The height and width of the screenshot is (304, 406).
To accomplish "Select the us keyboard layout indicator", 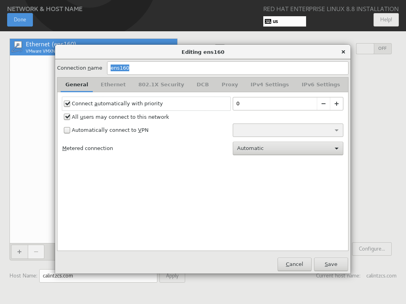I will pyautogui.click(x=285, y=21).
